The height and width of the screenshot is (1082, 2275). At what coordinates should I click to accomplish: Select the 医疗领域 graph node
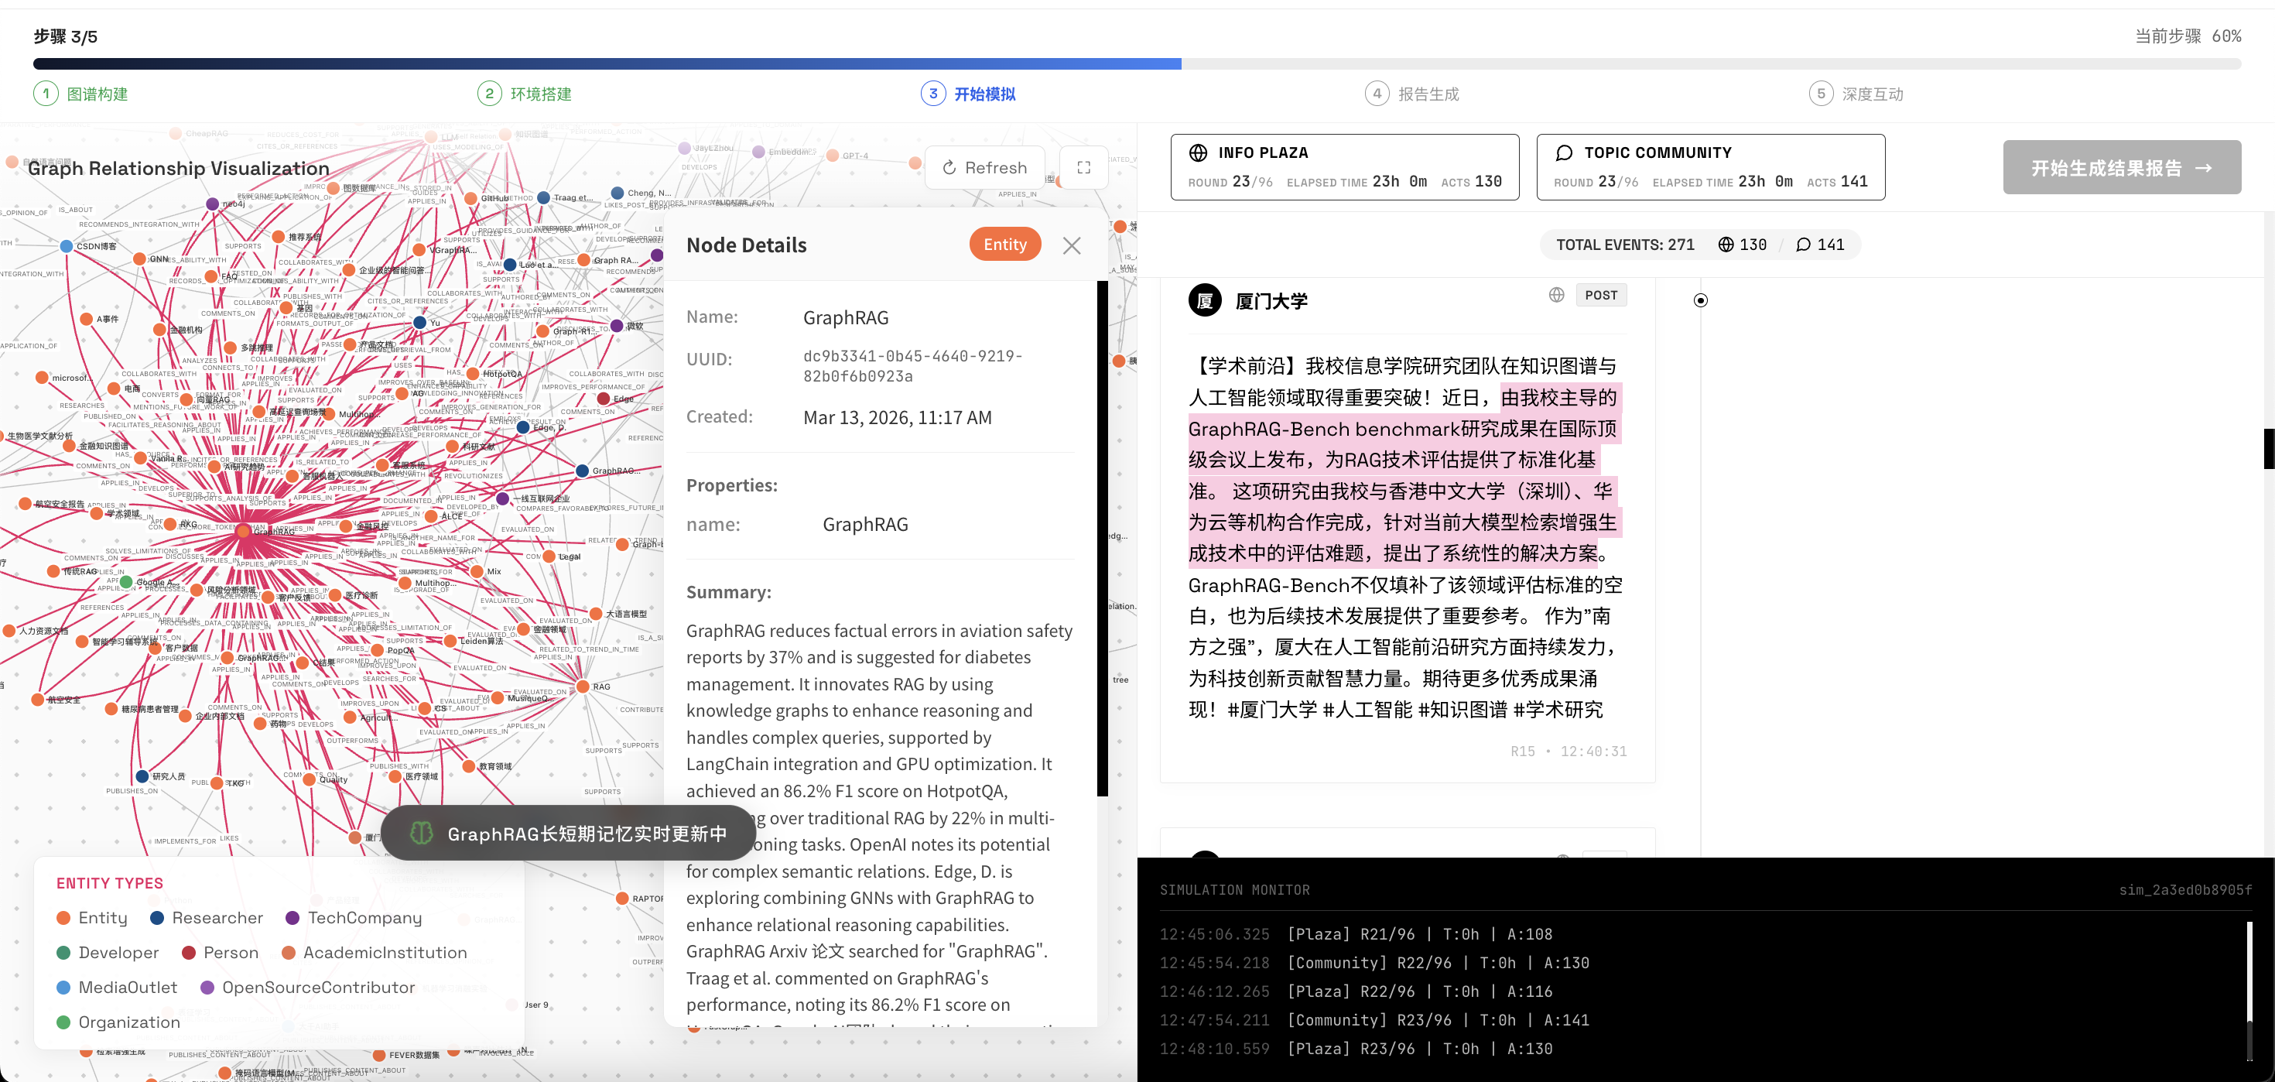[394, 776]
